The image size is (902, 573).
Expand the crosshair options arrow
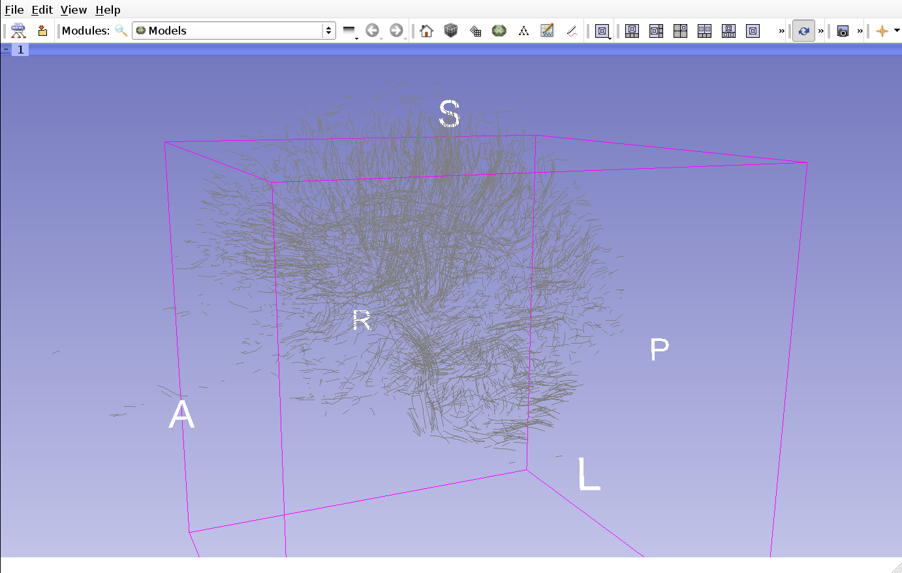click(897, 31)
